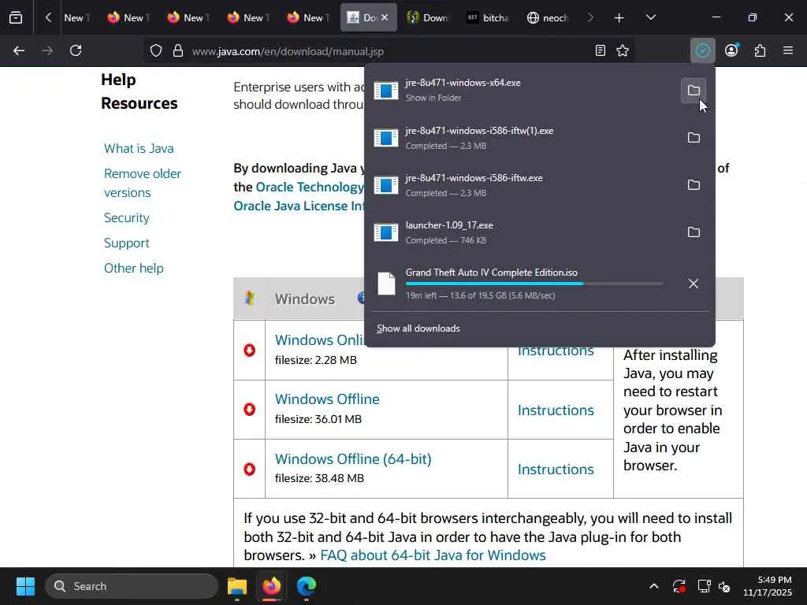Click the Oracle Java License link
807x605 pixels.
(299, 206)
